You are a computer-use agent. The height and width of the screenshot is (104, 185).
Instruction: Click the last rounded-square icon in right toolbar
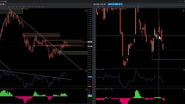(142, 7)
